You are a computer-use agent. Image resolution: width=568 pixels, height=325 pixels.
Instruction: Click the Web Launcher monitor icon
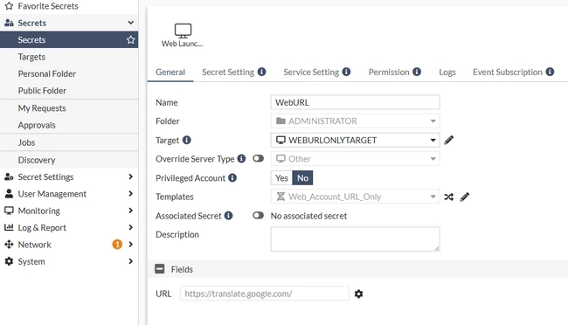point(183,31)
